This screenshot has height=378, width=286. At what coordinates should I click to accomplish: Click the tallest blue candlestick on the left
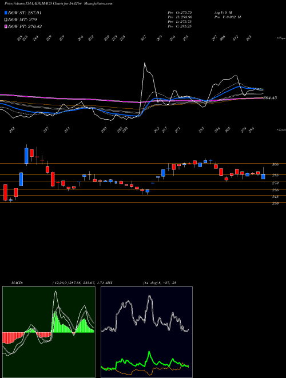coord(26,156)
